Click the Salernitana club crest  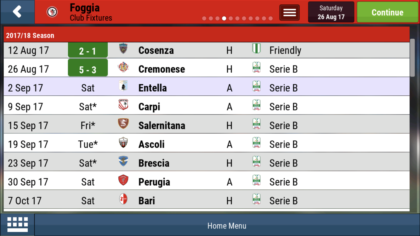point(123,124)
